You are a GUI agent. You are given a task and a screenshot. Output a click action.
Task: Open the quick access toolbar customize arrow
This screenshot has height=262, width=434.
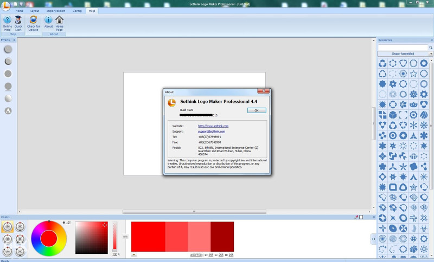tap(30, 4)
